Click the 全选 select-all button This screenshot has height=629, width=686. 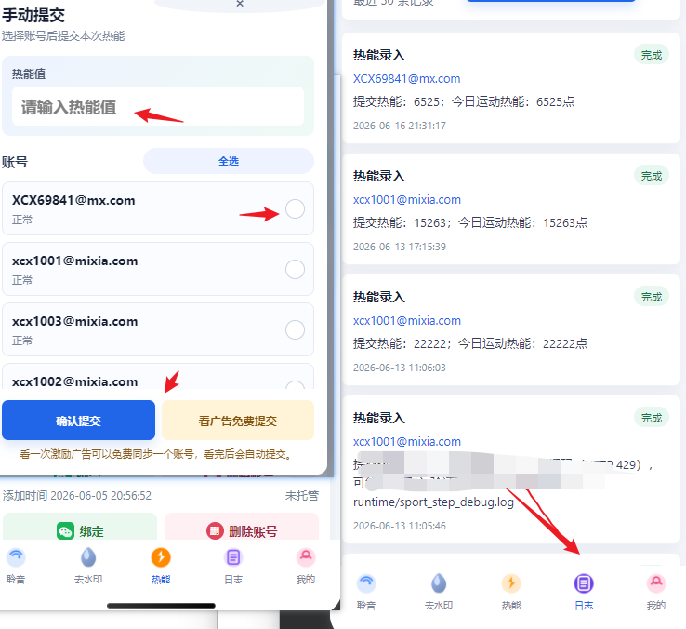pos(229,161)
